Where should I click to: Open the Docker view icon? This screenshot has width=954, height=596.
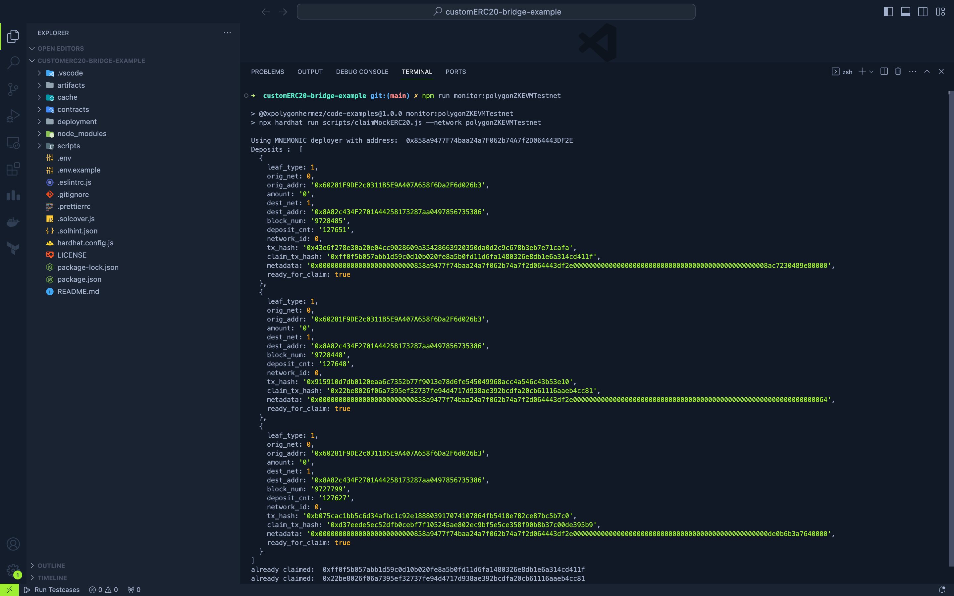point(13,222)
